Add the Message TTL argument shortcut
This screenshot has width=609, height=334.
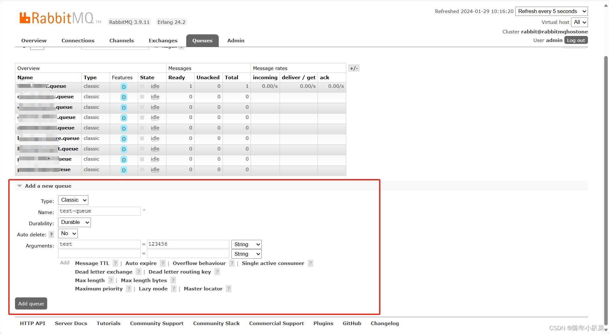point(92,263)
